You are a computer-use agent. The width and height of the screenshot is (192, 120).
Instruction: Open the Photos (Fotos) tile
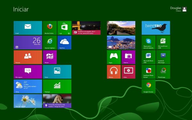[57, 72]
